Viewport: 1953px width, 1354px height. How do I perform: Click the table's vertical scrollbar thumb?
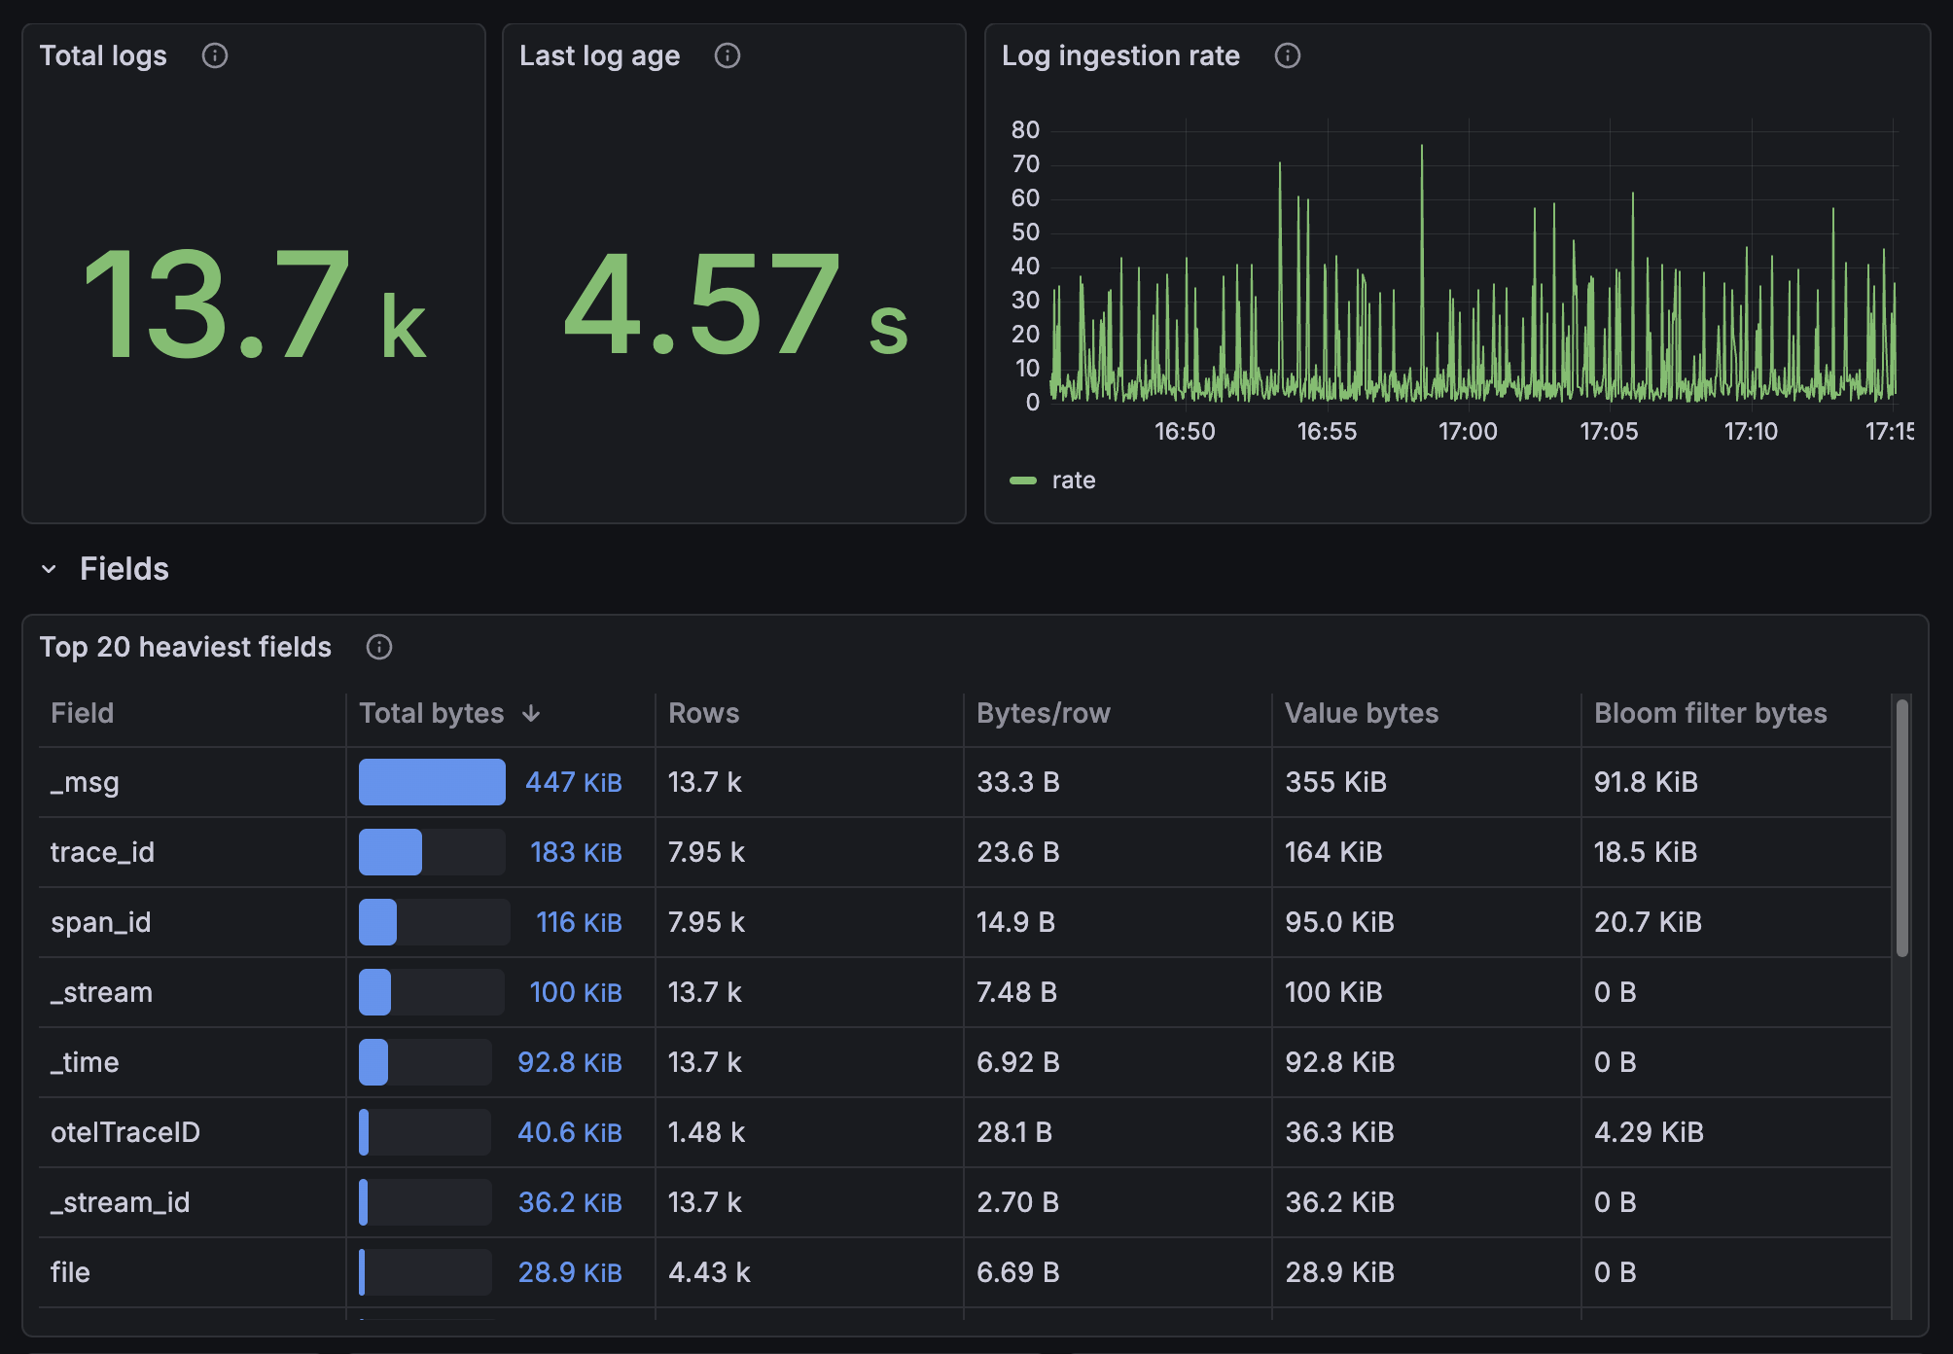(x=1901, y=827)
